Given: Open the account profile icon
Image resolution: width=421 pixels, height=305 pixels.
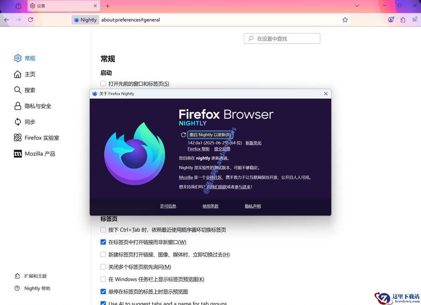Looking at the screenshot, I should coord(391,20).
